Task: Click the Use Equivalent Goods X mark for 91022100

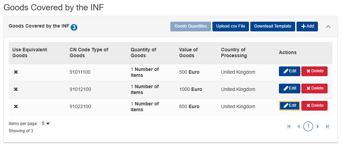Action: point(16,106)
